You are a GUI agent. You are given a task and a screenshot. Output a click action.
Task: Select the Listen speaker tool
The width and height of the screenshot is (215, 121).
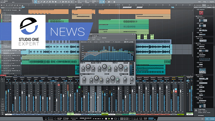(x=56, y=2)
